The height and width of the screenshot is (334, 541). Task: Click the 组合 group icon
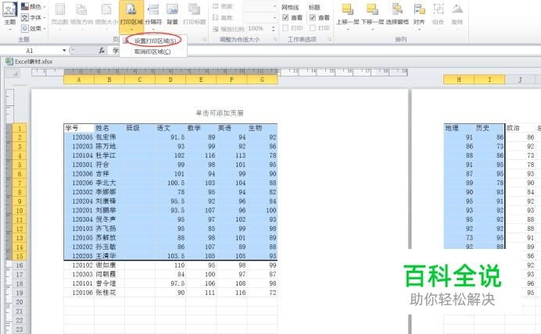tap(438, 9)
